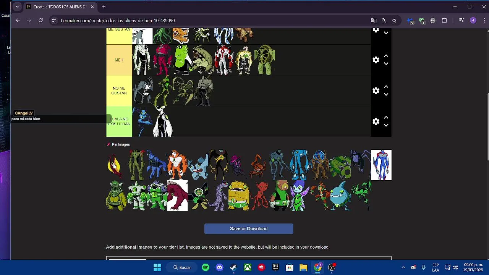Open tab search dropdown arrow
The image size is (489, 275).
17,6
